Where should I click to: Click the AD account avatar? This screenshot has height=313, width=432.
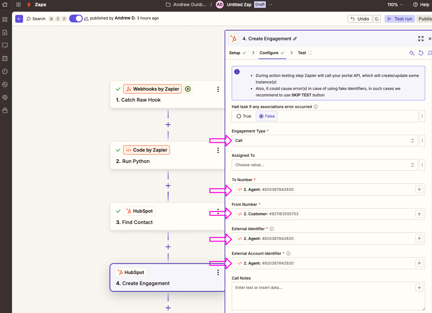(x=220, y=5)
